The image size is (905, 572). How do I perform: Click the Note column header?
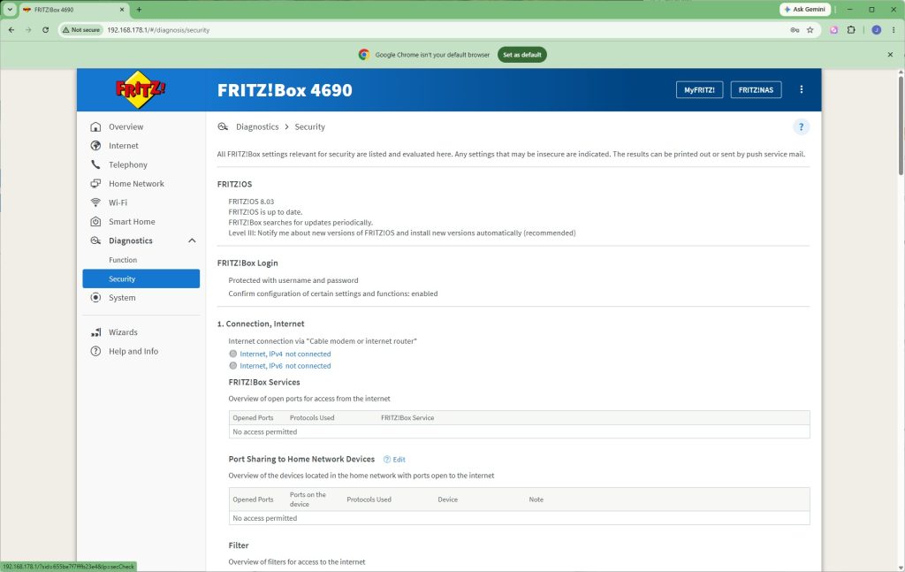536,500
